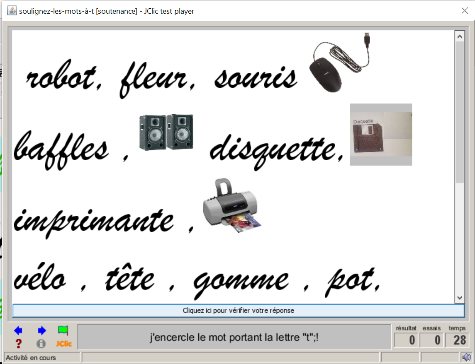Click the orange JClic logo

pyautogui.click(x=64, y=344)
